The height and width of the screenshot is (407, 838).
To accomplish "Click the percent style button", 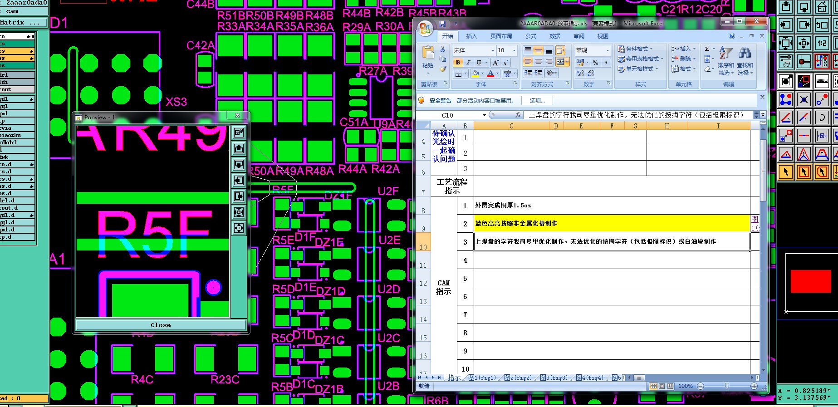I will pyautogui.click(x=595, y=63).
